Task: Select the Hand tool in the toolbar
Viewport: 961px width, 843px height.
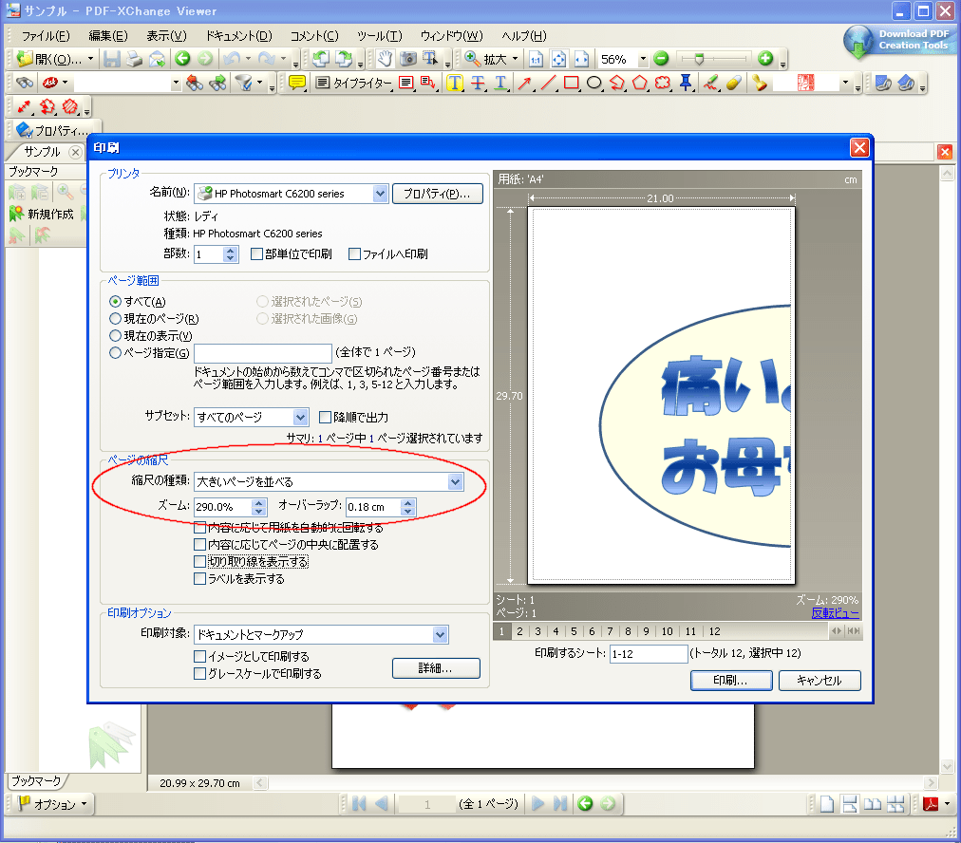Action: point(385,59)
